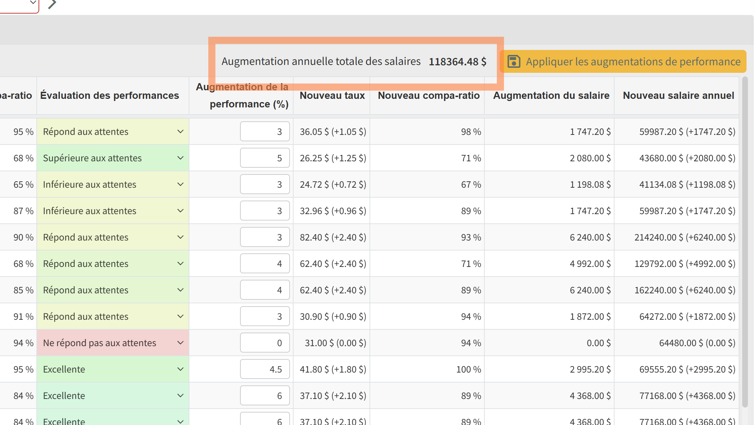The width and height of the screenshot is (754, 425).
Task: Click the save disk icon on apply button
Action: (x=514, y=61)
